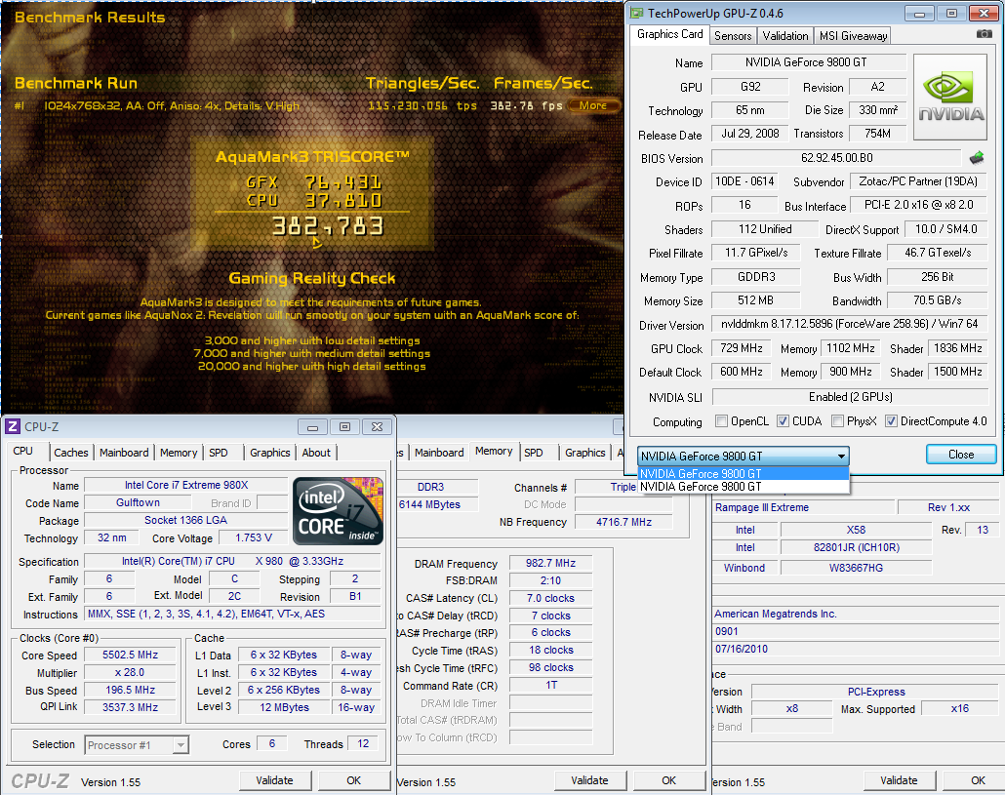The width and height of the screenshot is (1005, 795).
Task: Open Mainboard tab in front CPU-Z window
Action: point(124,453)
